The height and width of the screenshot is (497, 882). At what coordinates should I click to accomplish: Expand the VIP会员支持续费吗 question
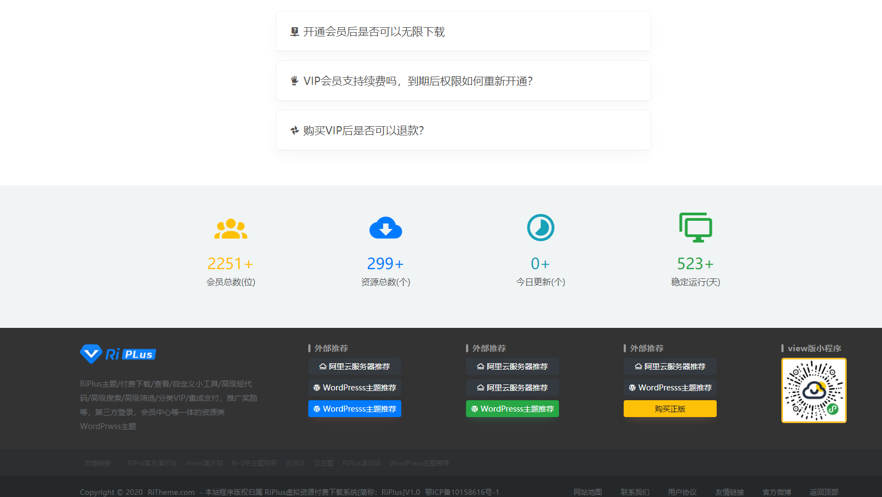pos(463,81)
